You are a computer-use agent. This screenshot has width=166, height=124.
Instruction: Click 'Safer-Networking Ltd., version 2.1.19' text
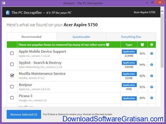point(40,67)
